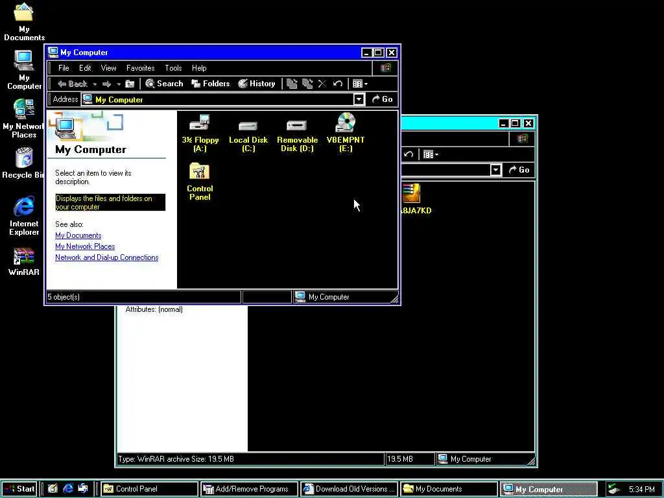
Task: Expand the Forward button history dropdown arrow
Action: coord(119,84)
